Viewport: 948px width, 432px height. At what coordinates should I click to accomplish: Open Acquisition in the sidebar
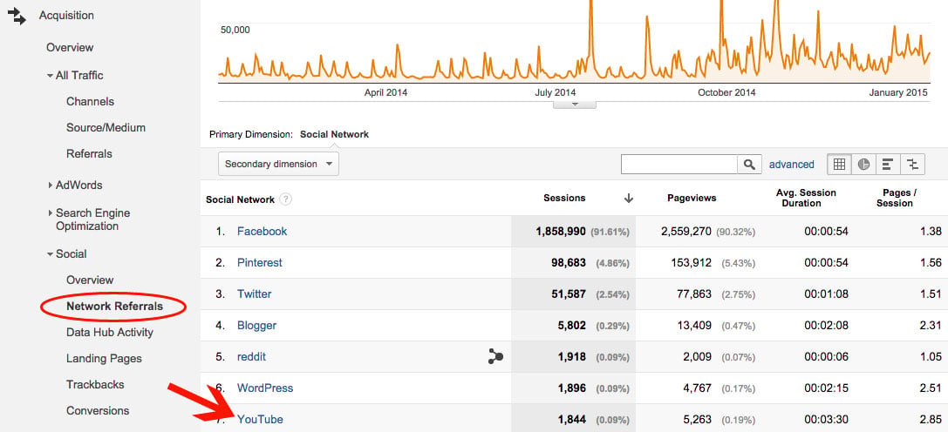66,16
